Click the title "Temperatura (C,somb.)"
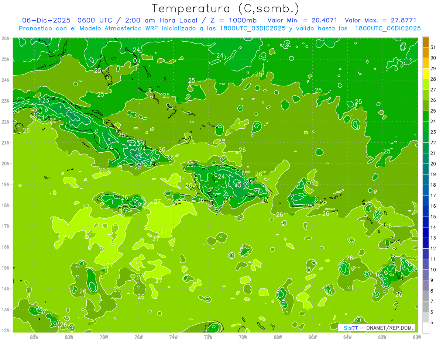This screenshot has width=443, height=342. 226,9
